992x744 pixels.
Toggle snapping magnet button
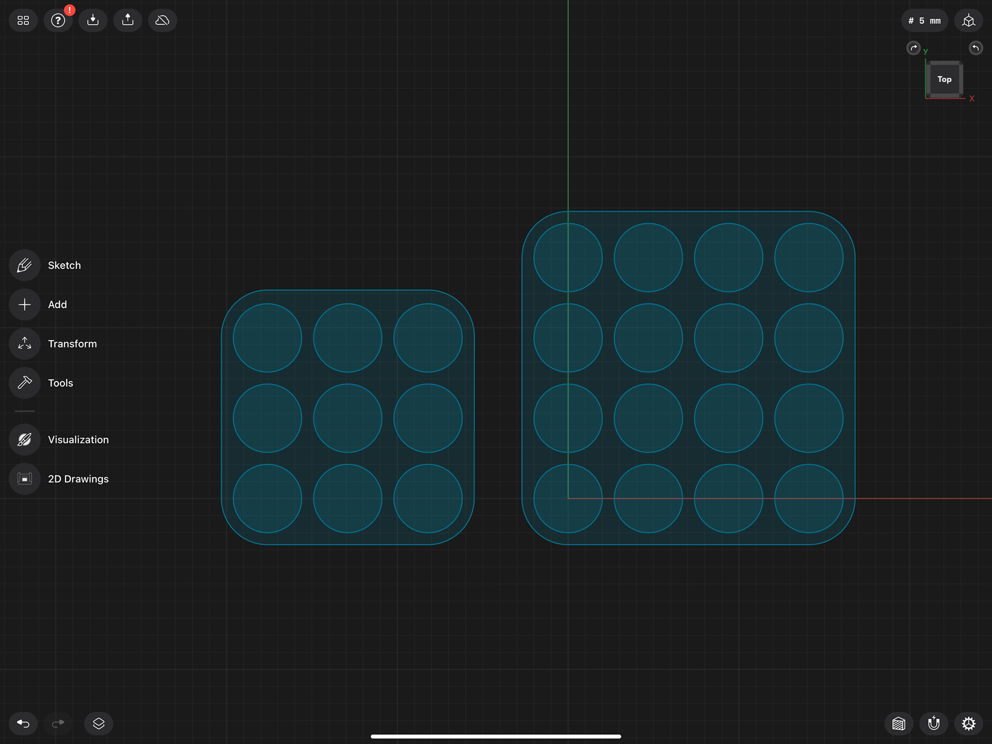tap(934, 723)
